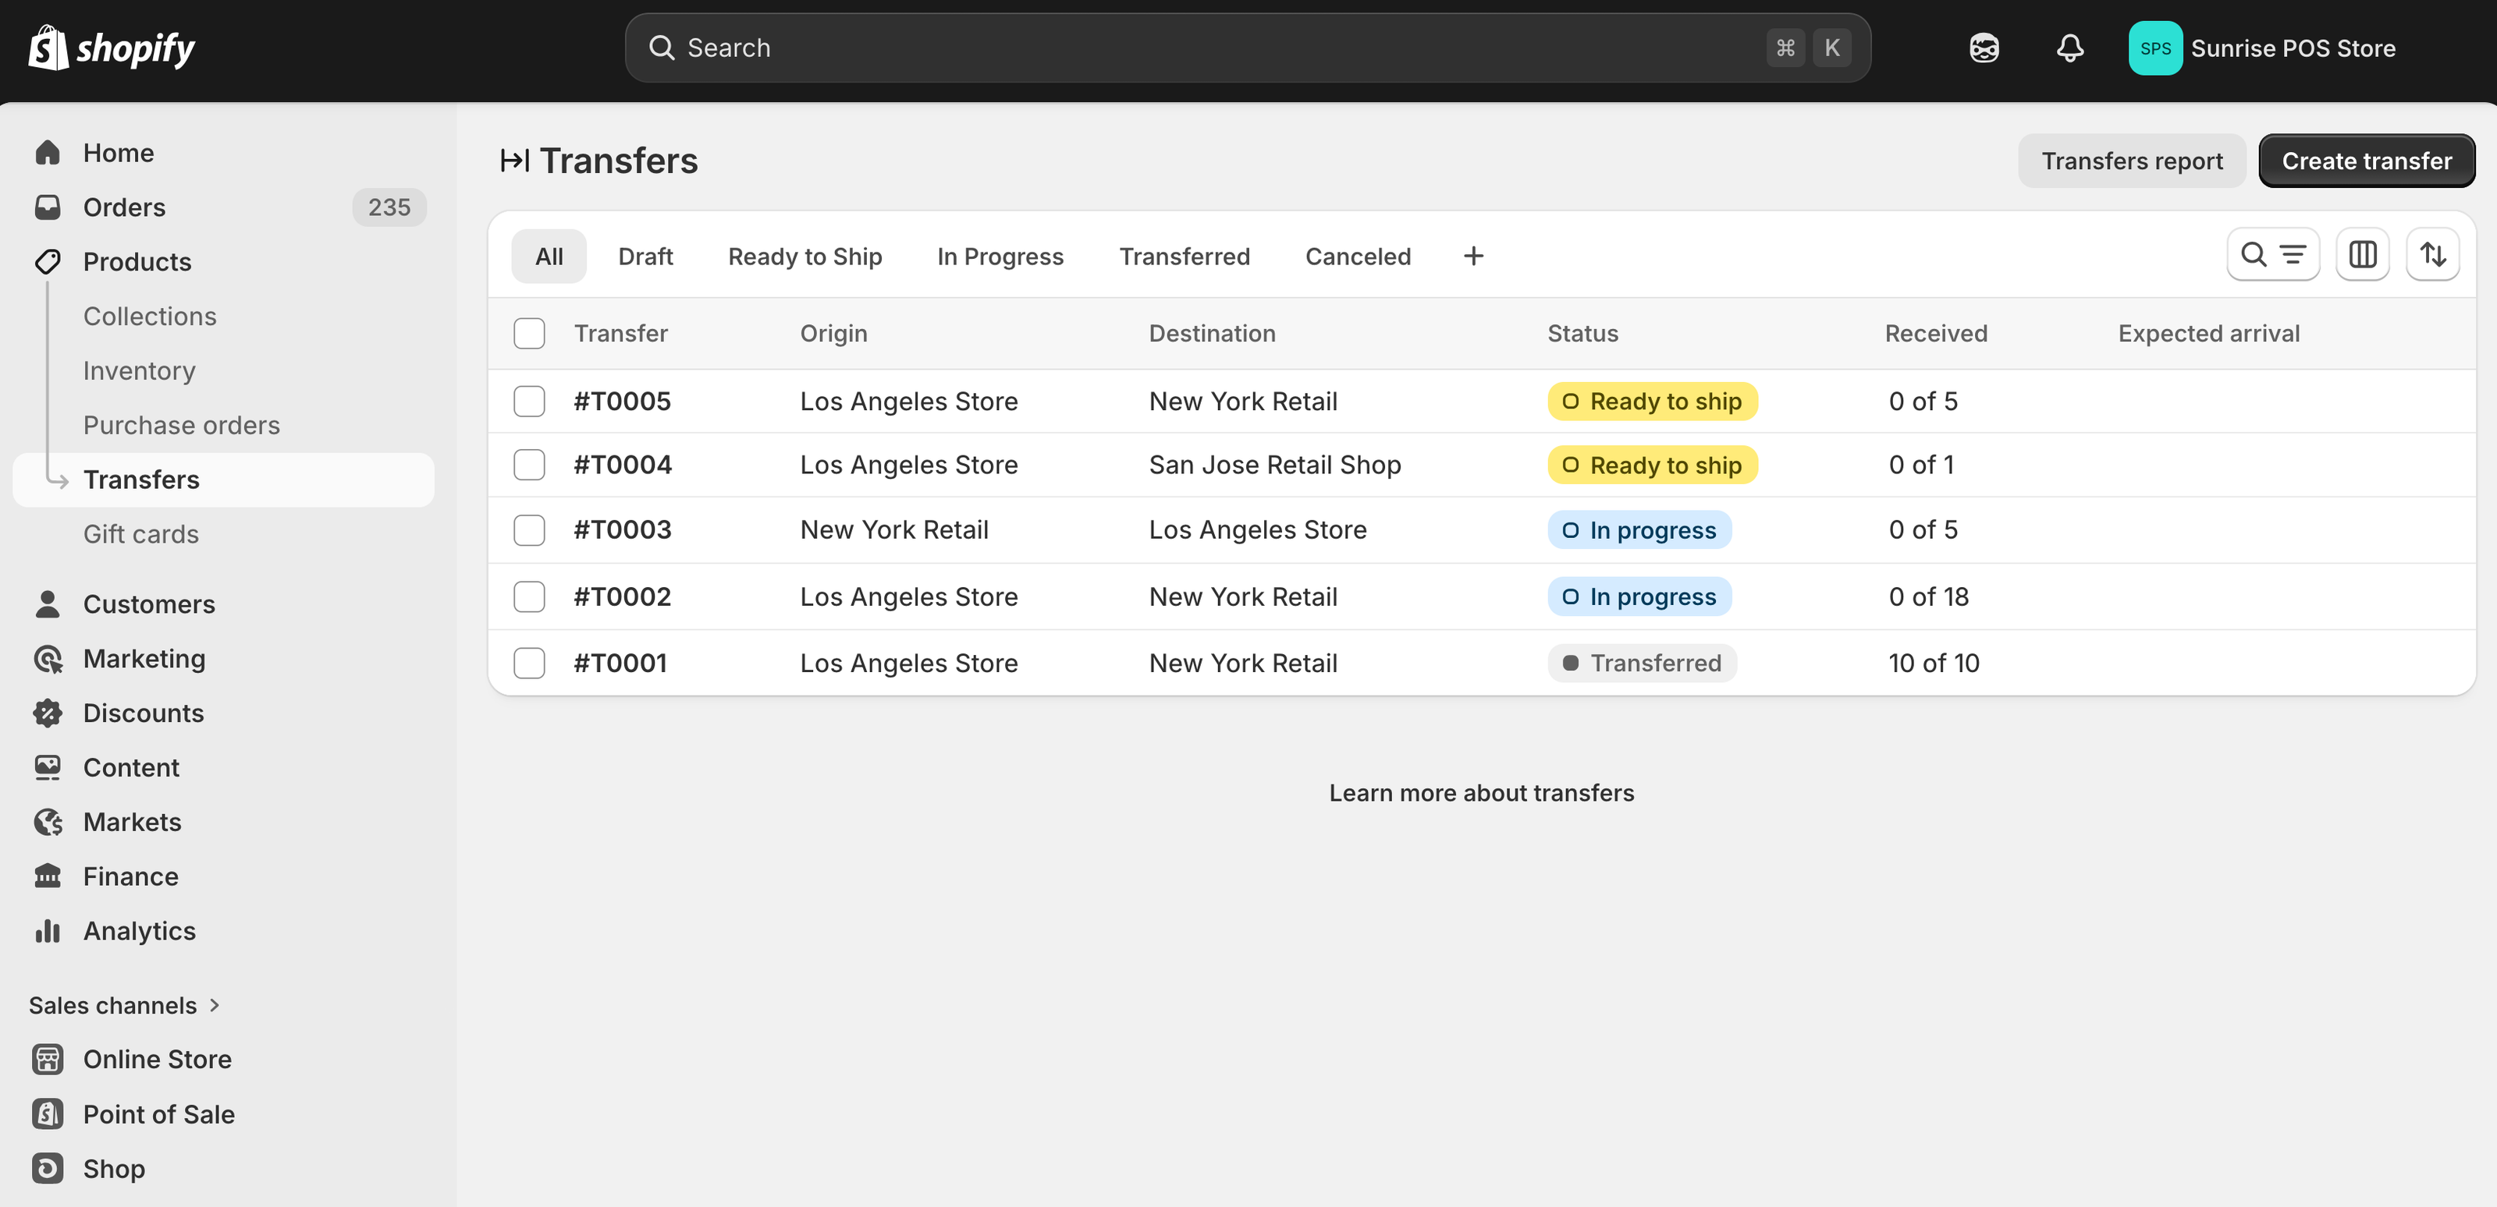Switch to the Ready to Ship tab
Viewport: 2497px width, 1207px height.
(805, 256)
